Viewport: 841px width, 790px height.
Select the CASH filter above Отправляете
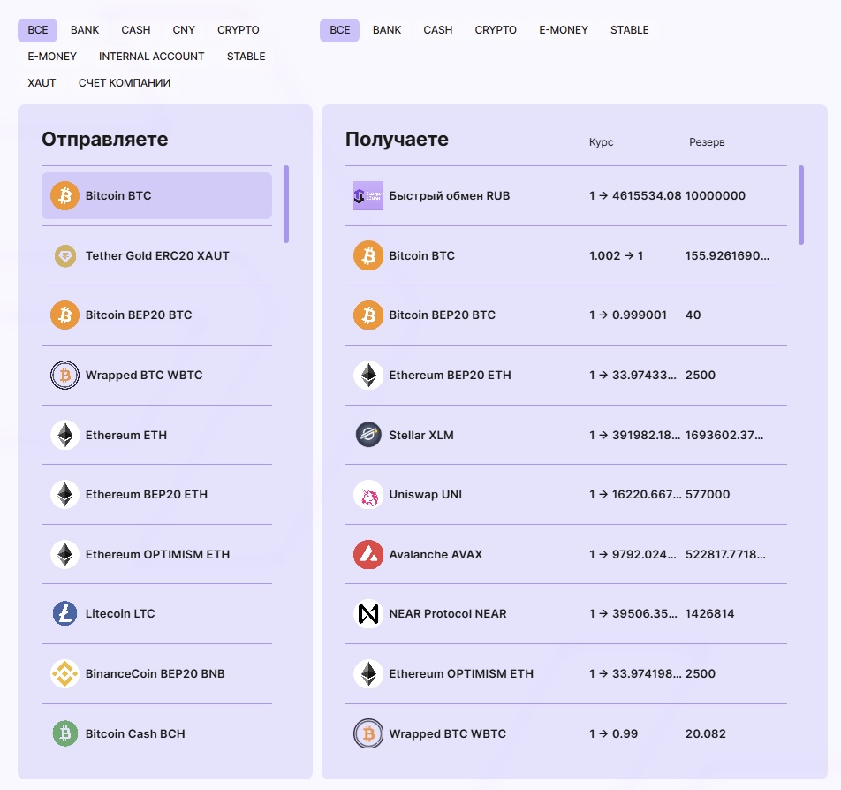tap(136, 30)
